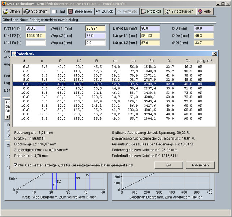Click the 'geeignet?' column header

click(x=204, y=61)
